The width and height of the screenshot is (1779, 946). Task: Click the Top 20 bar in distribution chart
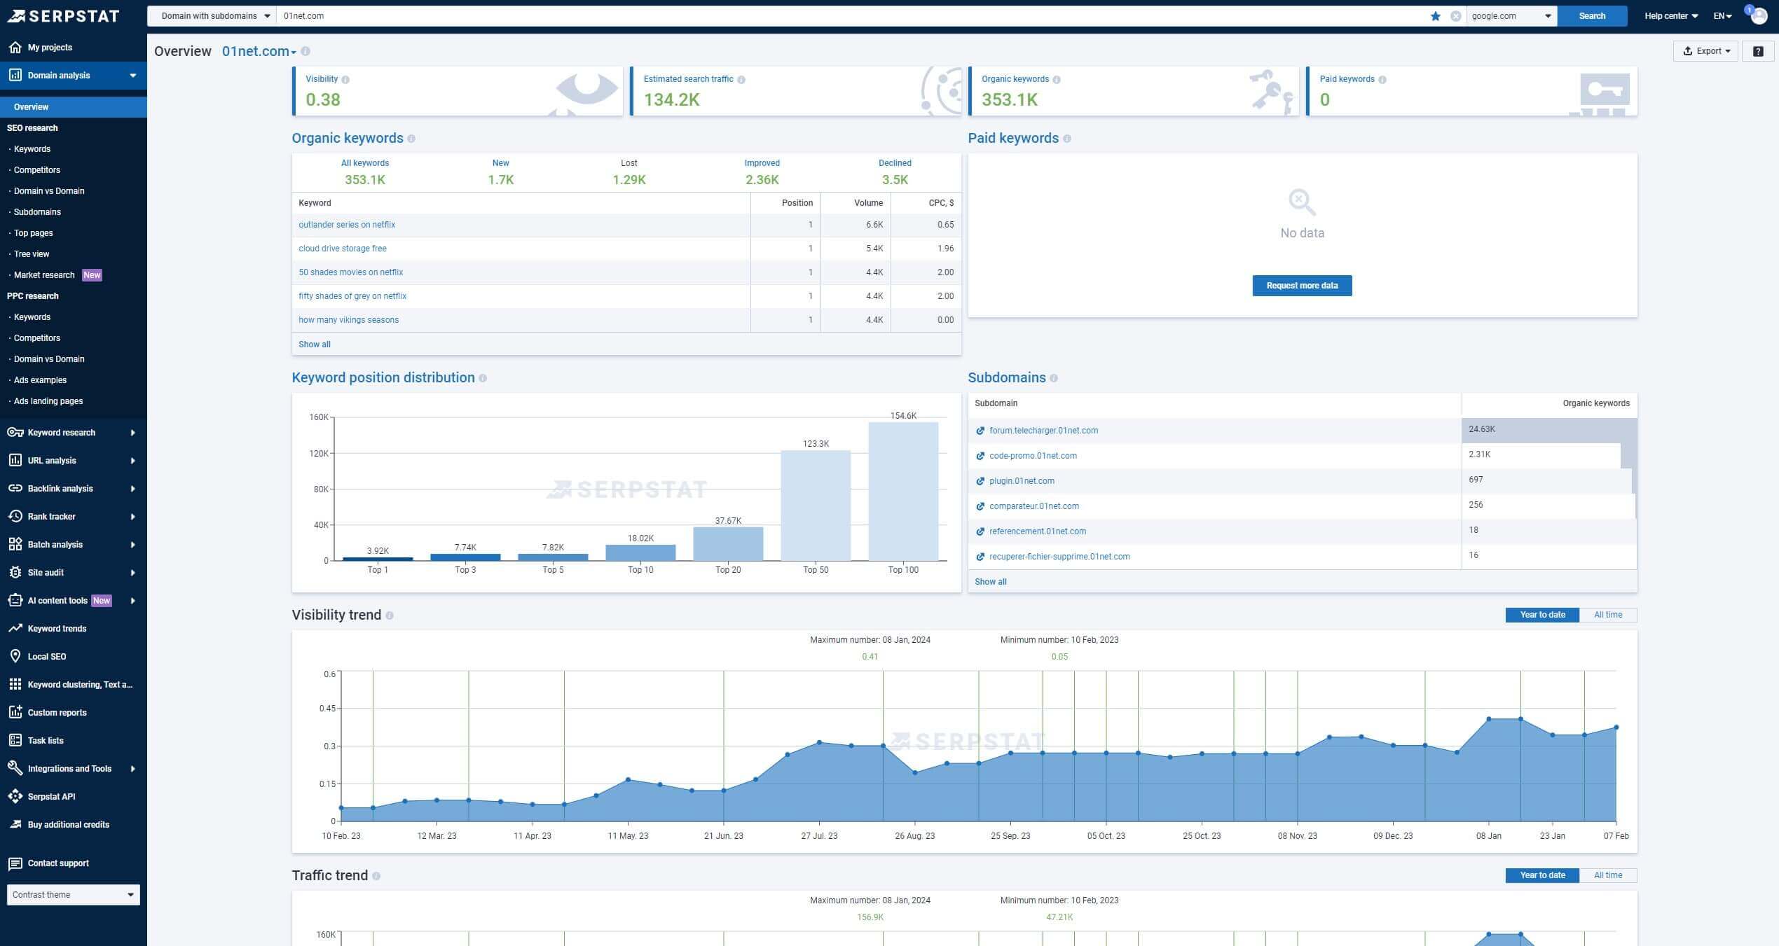tap(728, 544)
